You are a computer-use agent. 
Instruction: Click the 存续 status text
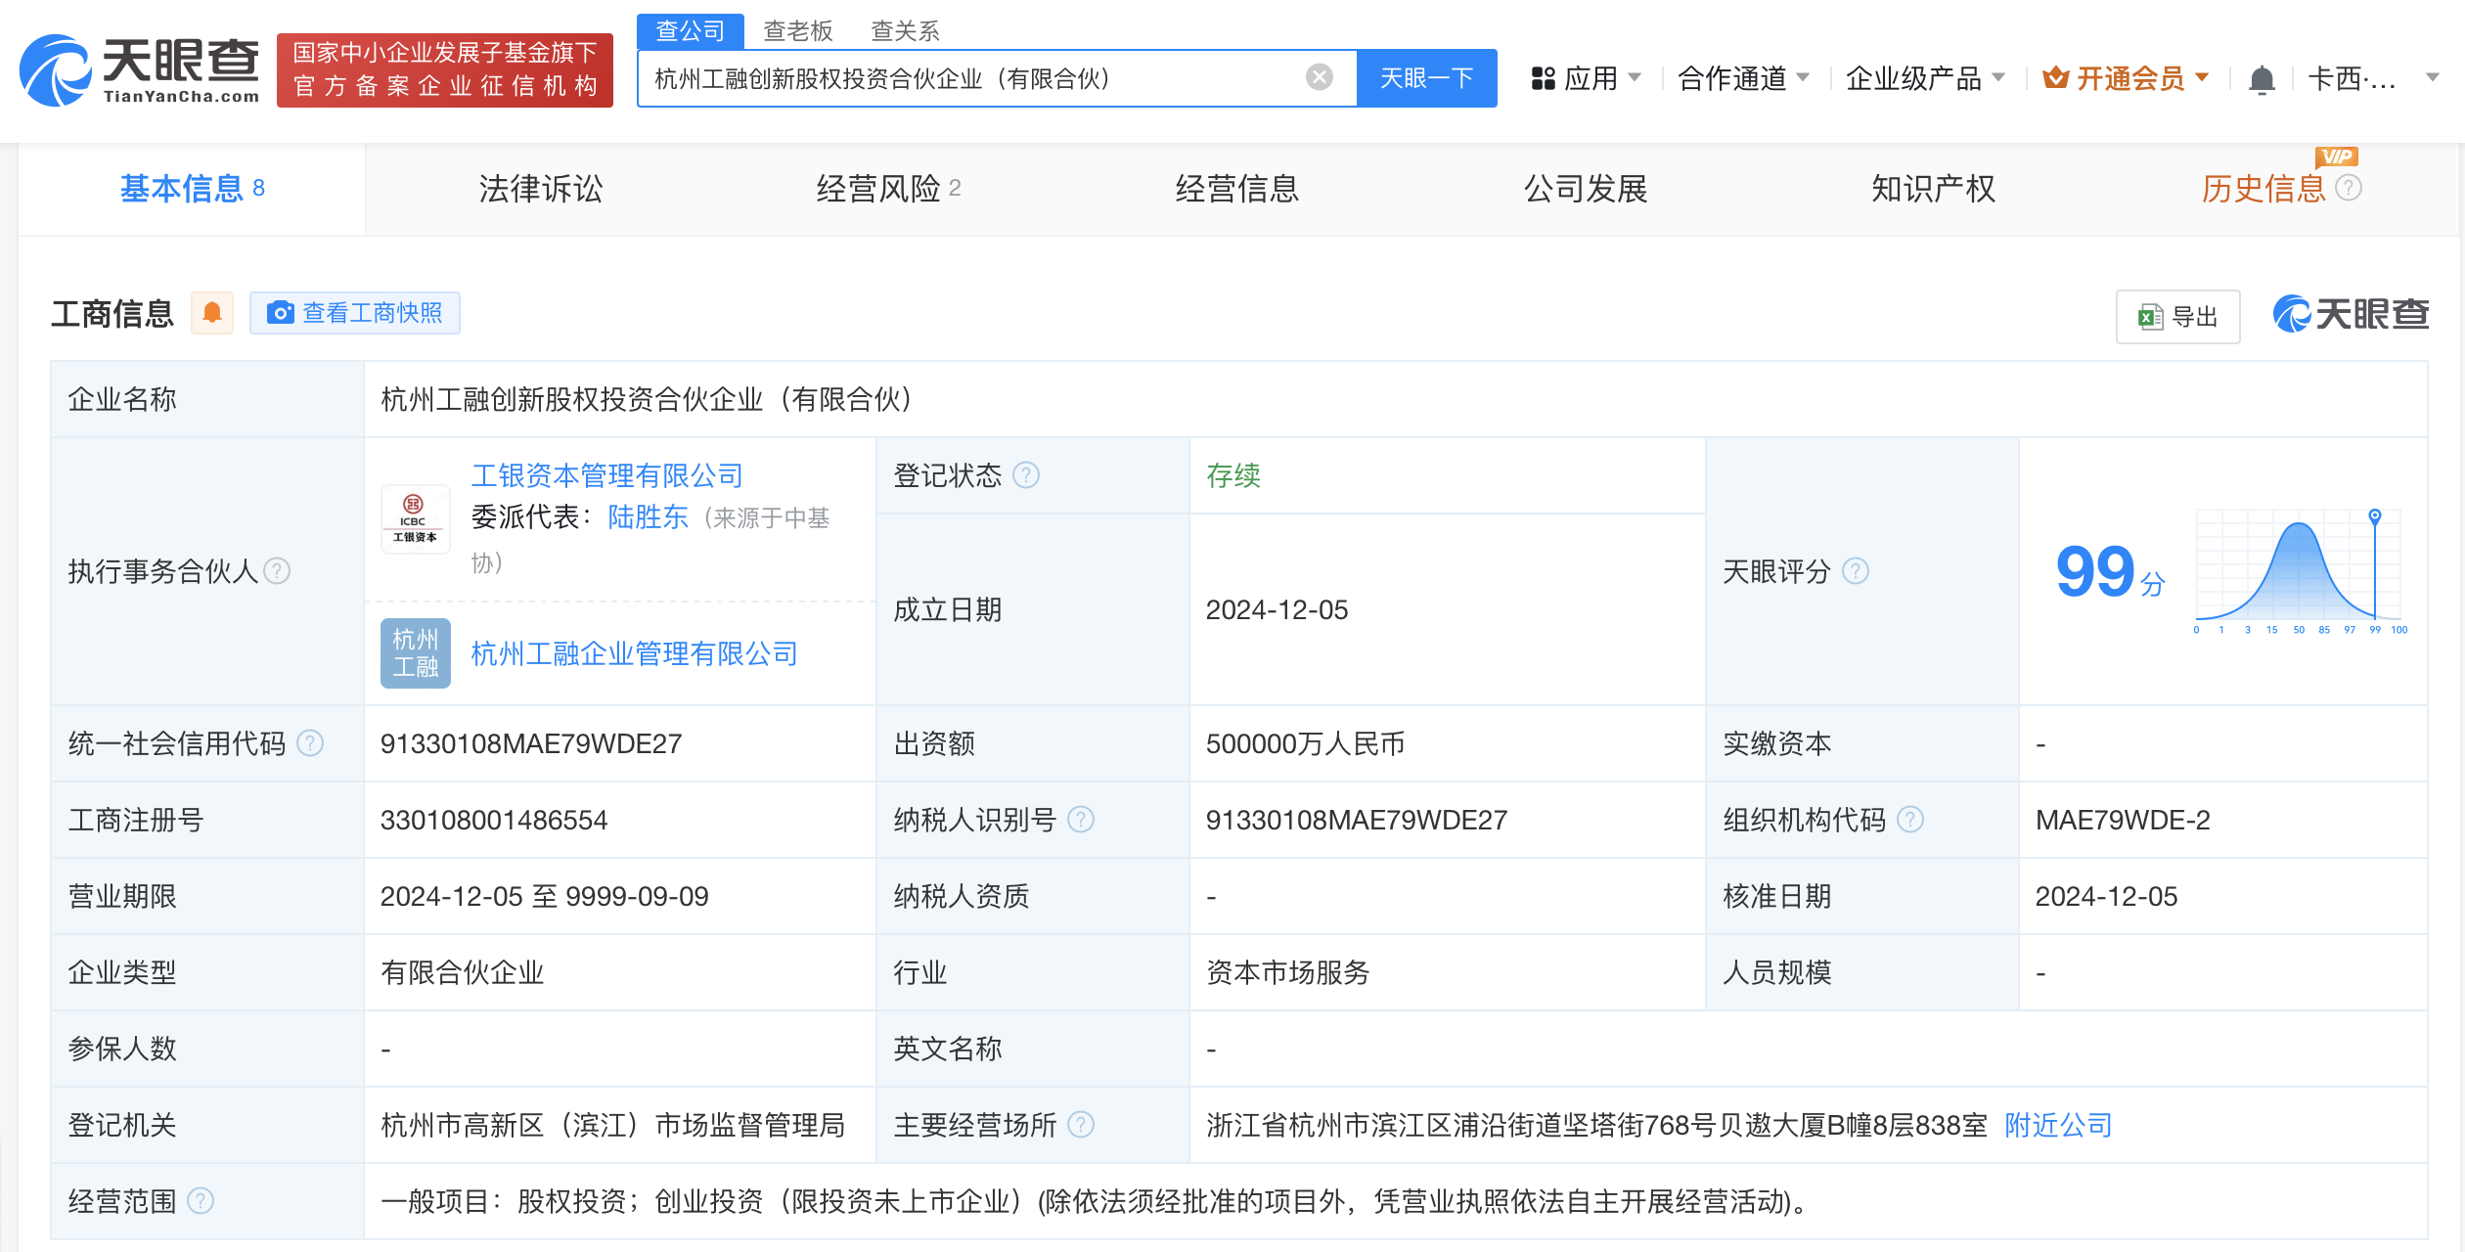coord(1232,475)
